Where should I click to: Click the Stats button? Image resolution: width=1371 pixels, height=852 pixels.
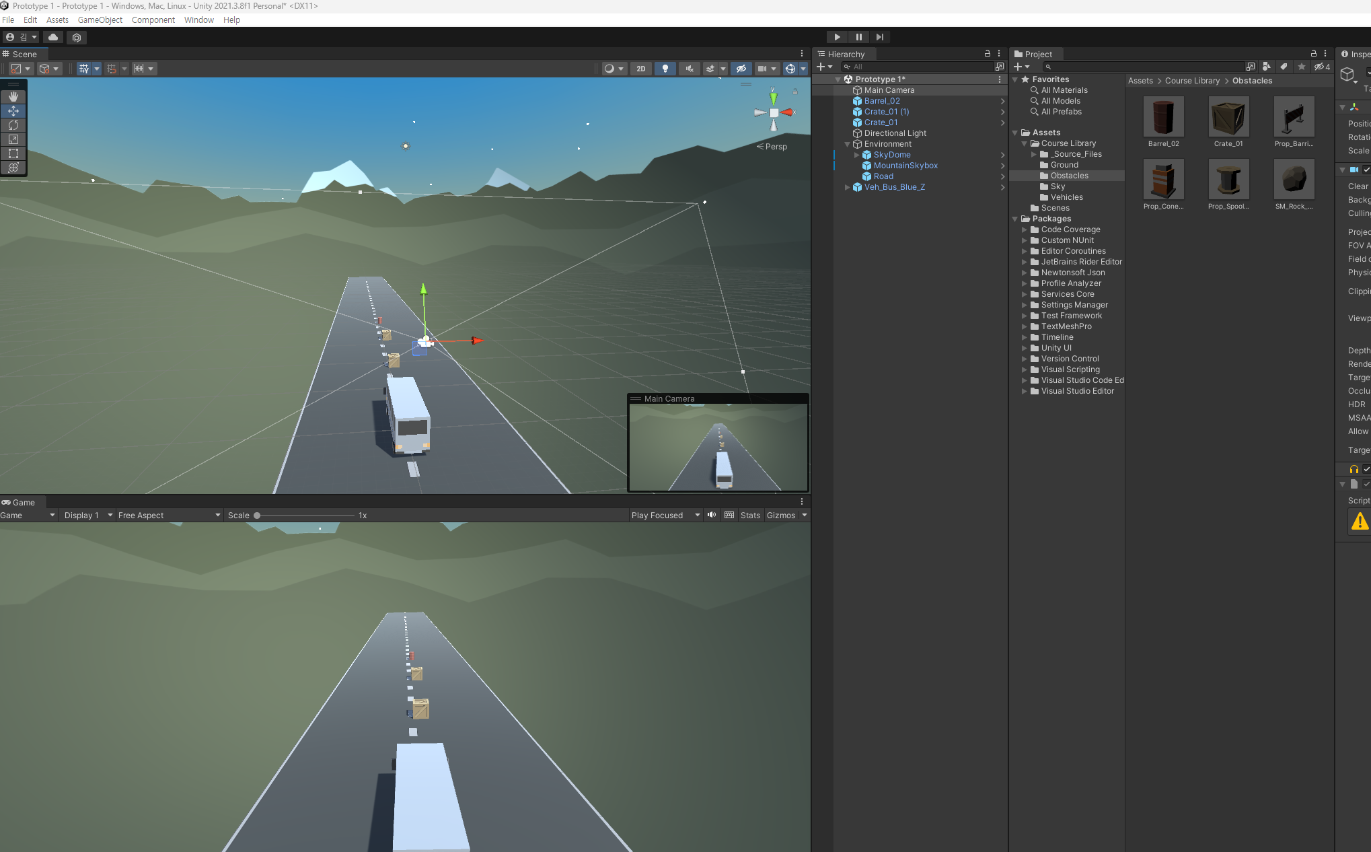[749, 516]
